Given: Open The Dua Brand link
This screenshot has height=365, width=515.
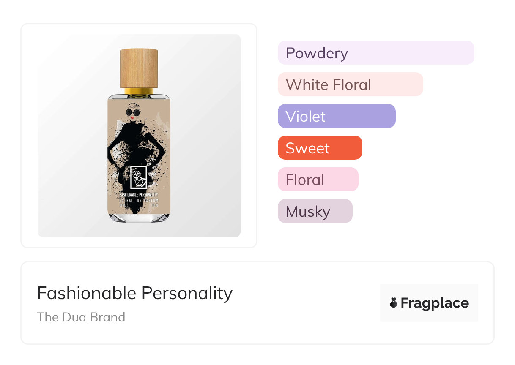Looking at the screenshot, I should [81, 317].
